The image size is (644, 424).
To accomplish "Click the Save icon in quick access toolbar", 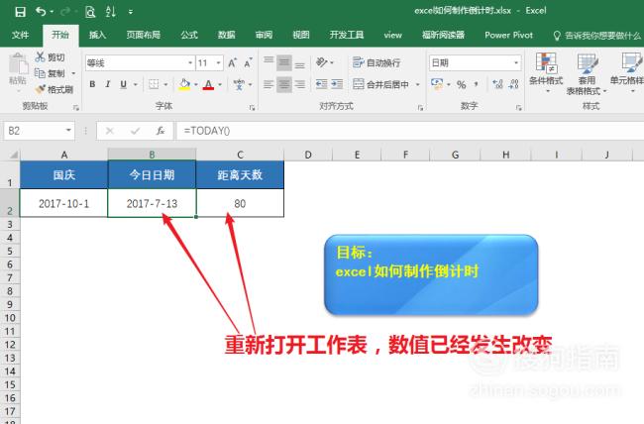I will point(20,12).
